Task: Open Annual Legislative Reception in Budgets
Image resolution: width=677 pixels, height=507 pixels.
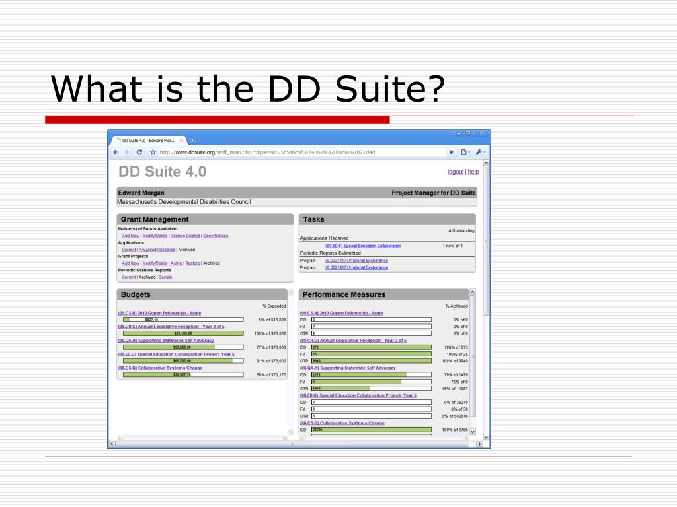Action: pyautogui.click(x=171, y=327)
